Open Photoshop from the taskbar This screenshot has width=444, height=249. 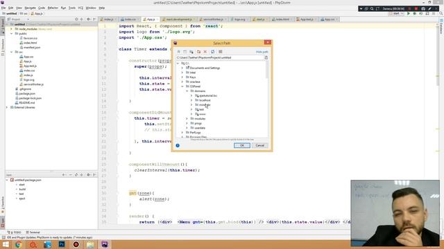coord(62,244)
